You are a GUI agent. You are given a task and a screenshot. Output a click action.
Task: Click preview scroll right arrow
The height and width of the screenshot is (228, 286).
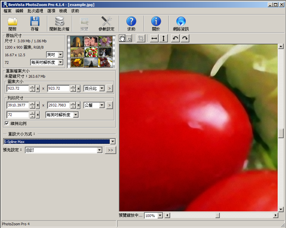[x=276, y=216]
